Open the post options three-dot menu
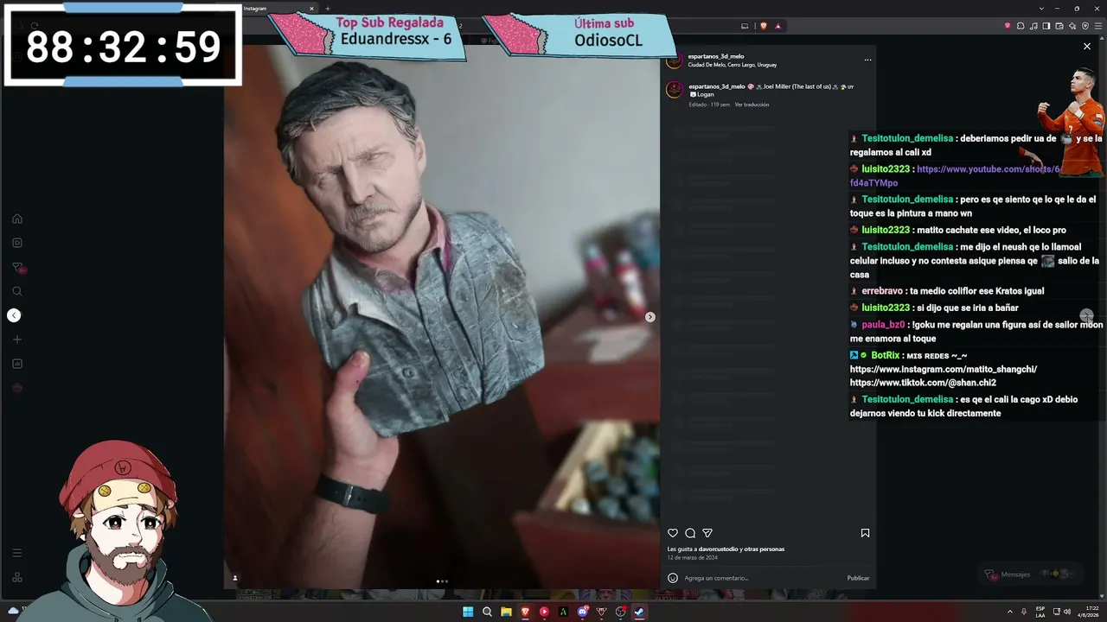 [x=867, y=60]
